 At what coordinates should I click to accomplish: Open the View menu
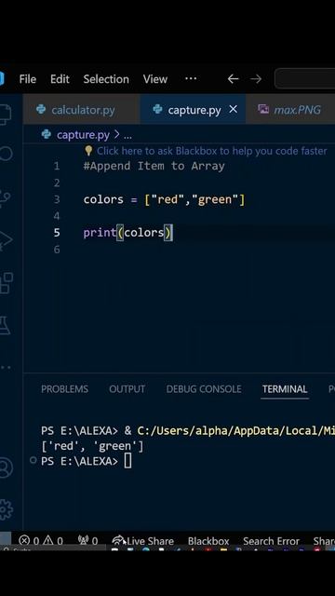[x=155, y=79]
